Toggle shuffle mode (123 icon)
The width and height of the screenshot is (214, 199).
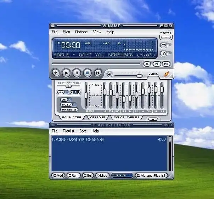click(164, 54)
